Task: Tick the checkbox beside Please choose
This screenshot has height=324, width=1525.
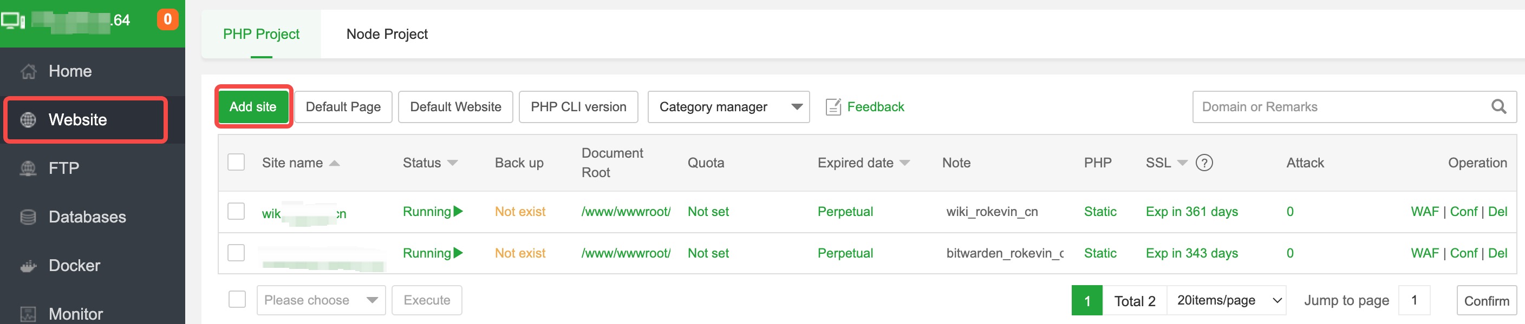Action: [x=237, y=300]
